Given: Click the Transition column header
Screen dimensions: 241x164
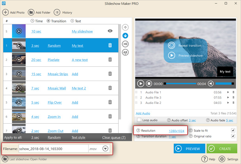Looking at the screenshot, I should click(x=57, y=21).
